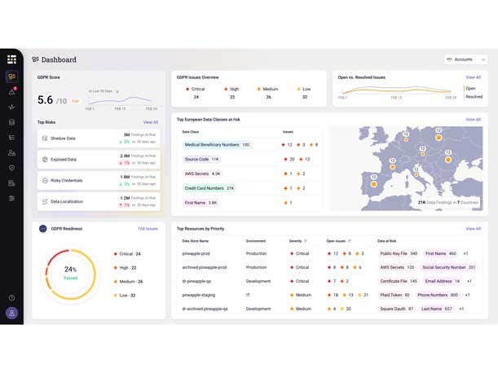Viewport: 498px width, 373px height.
Task: Open the user profile avatar
Action: [x=11, y=313]
